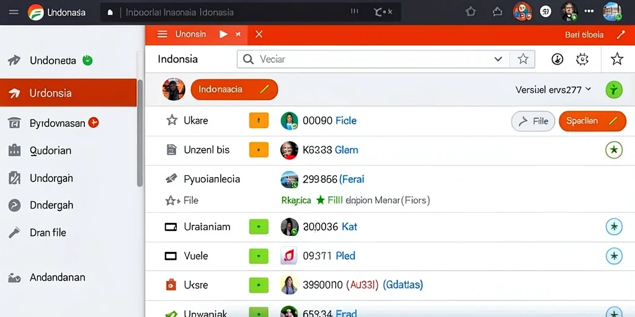Click green star circle on Unzenl bis row
This screenshot has width=635, height=317.
613,150
